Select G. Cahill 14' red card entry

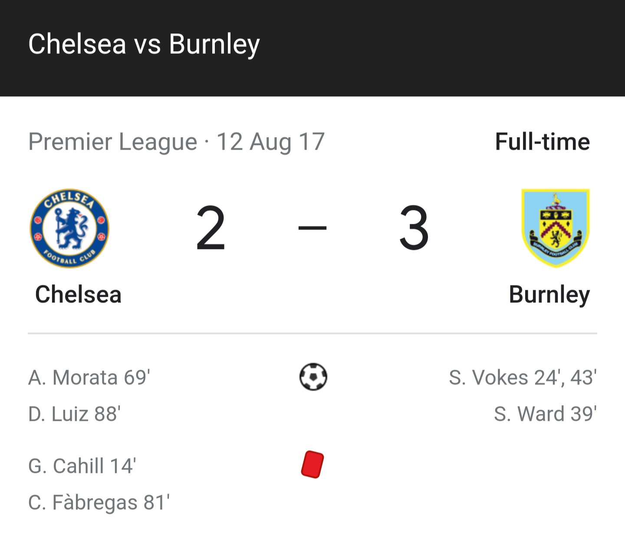[x=82, y=466]
